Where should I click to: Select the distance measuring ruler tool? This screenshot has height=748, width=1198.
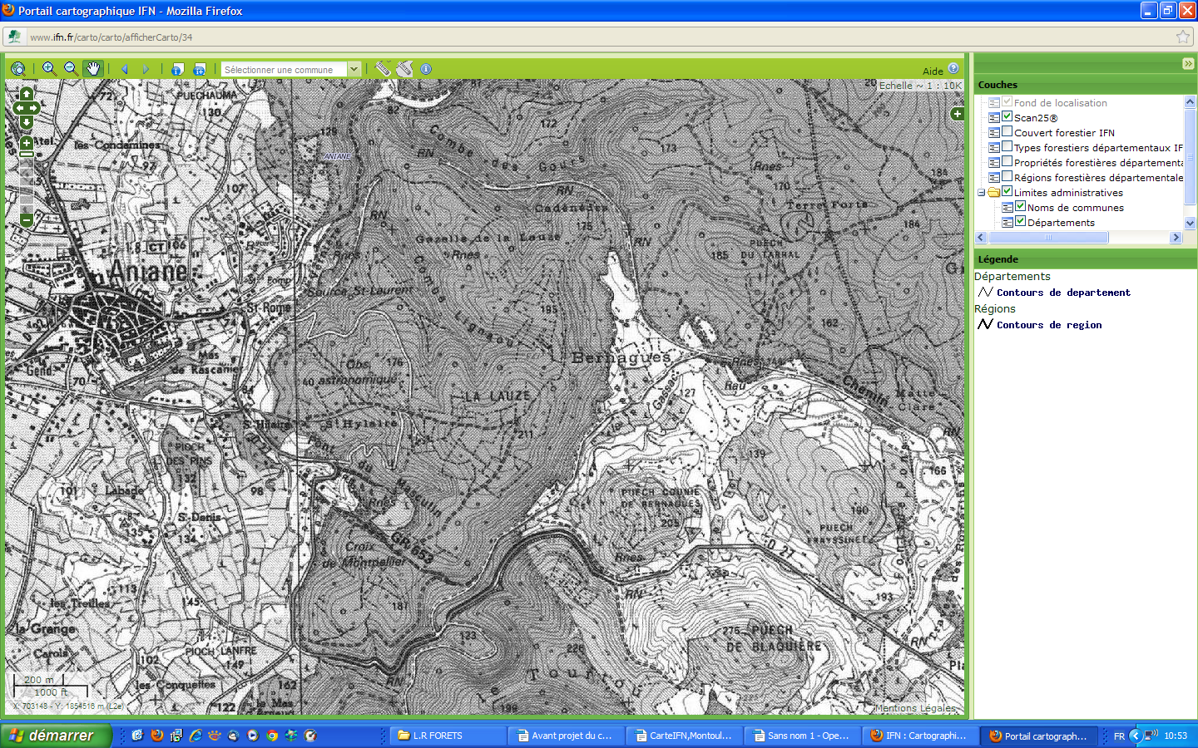tap(382, 69)
